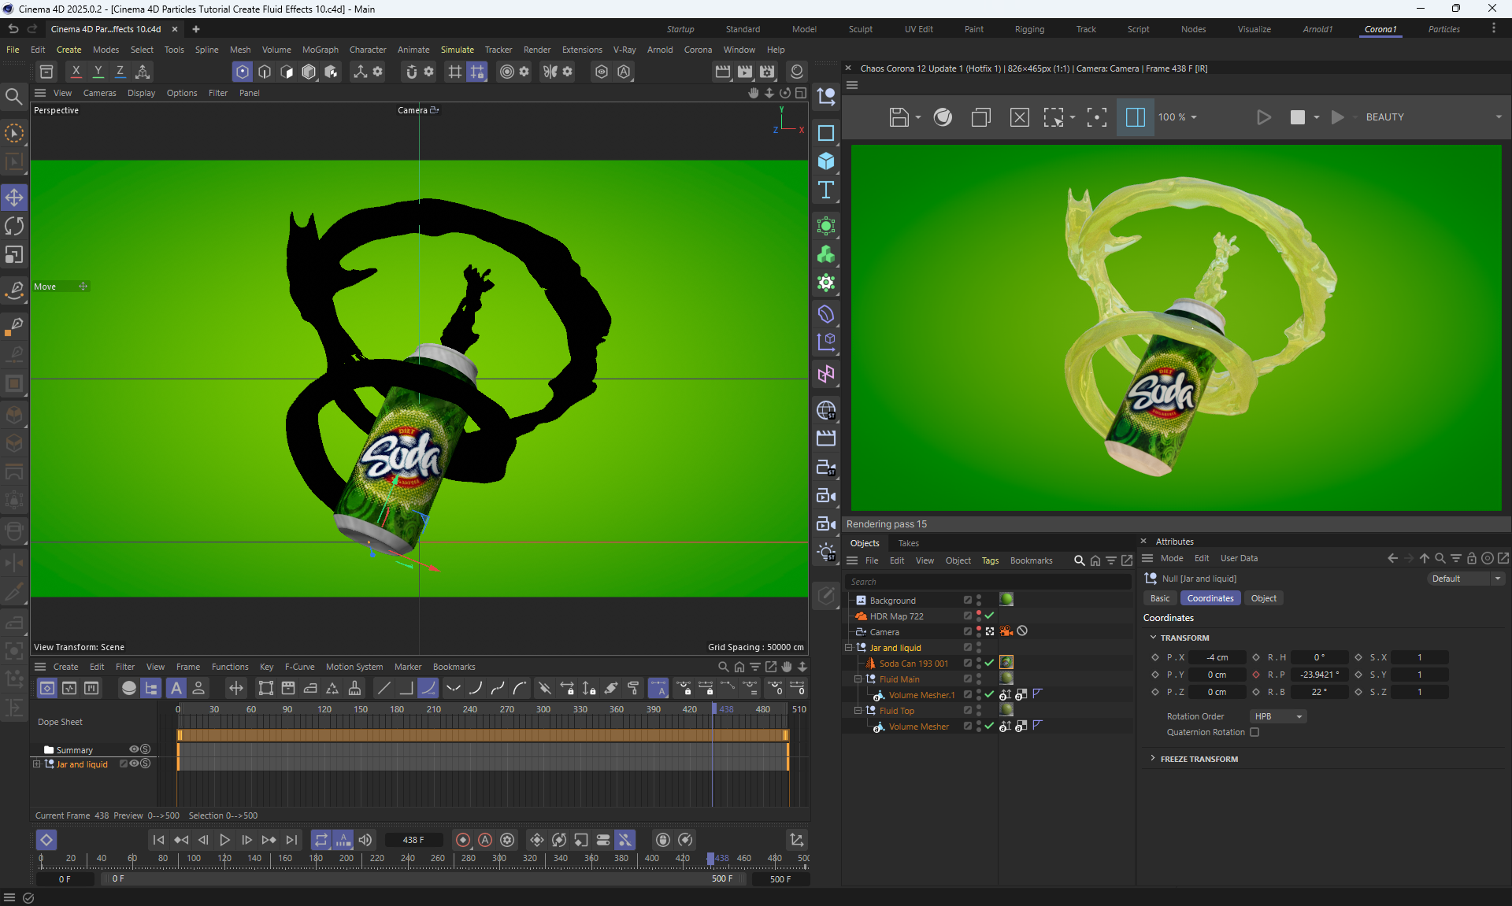Select the Move tool in left toolbar

14,198
